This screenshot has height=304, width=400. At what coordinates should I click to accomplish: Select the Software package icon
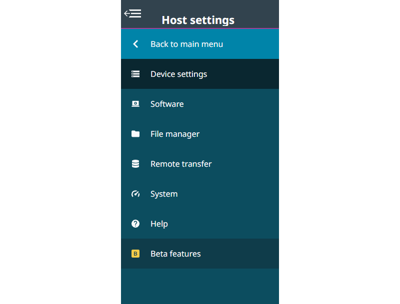pos(135,104)
